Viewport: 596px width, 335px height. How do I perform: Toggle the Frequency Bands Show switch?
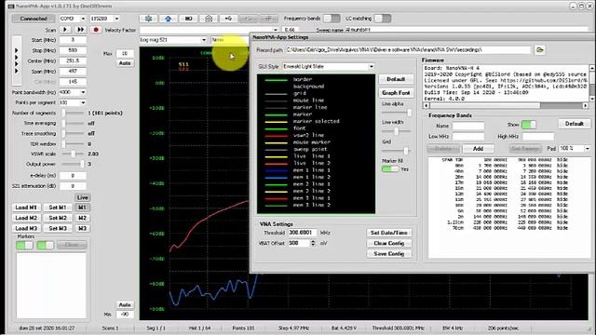click(529, 125)
